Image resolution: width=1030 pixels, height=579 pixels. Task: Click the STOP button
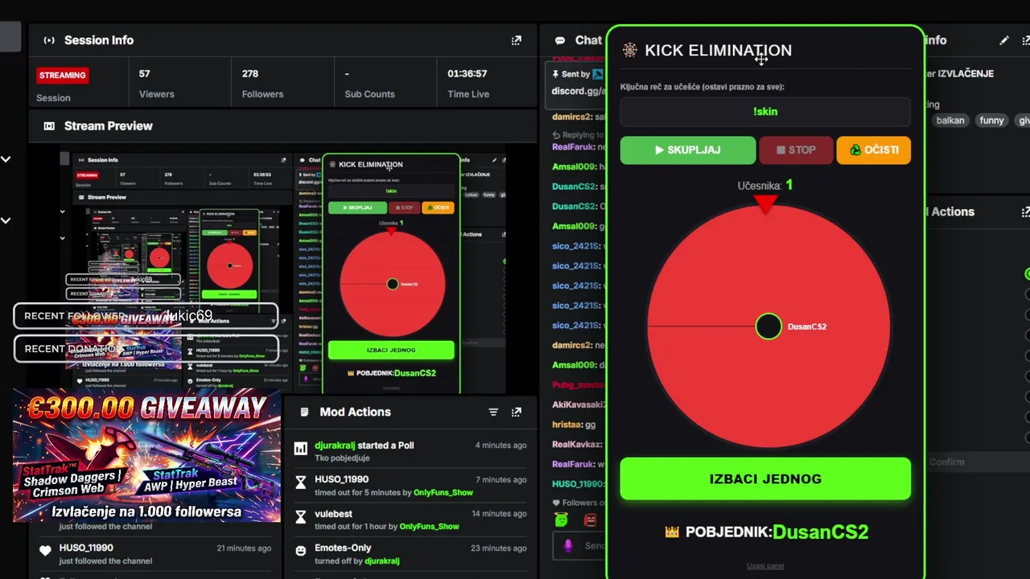pos(796,150)
